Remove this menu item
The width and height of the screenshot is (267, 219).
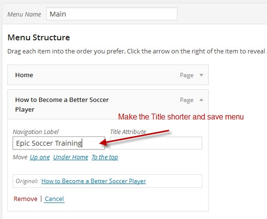[x=26, y=199]
